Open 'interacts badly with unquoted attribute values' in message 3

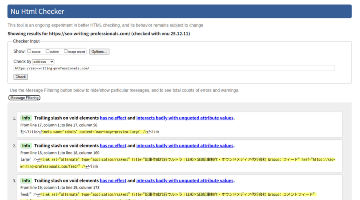(185, 180)
